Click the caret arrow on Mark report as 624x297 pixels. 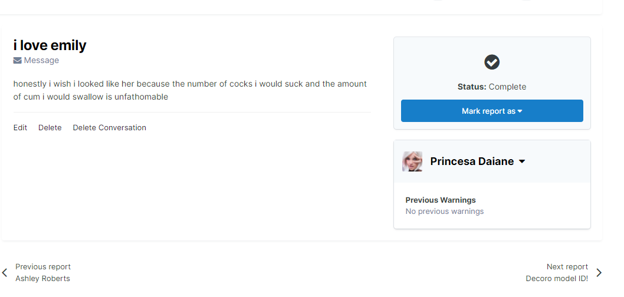click(x=520, y=111)
